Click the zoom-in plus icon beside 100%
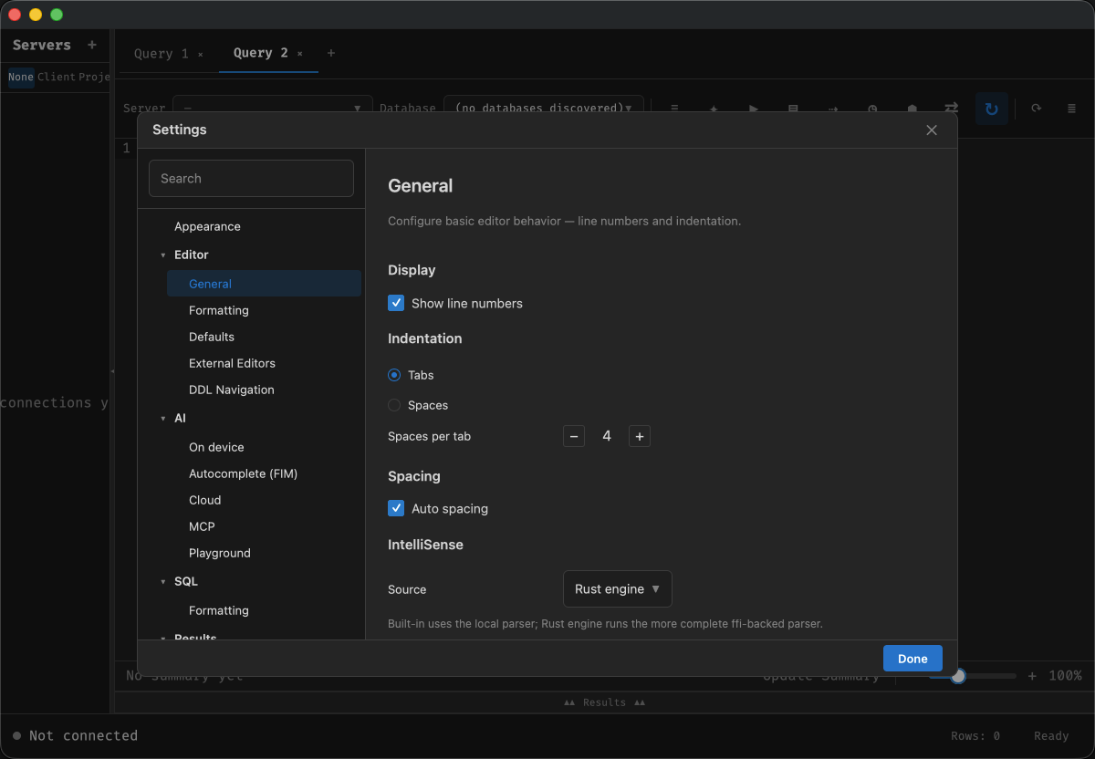Viewport: 1095px width, 759px height. (1032, 676)
